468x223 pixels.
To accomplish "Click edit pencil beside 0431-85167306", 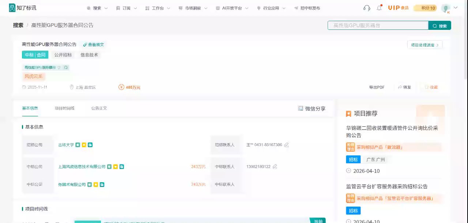I will [287, 145].
